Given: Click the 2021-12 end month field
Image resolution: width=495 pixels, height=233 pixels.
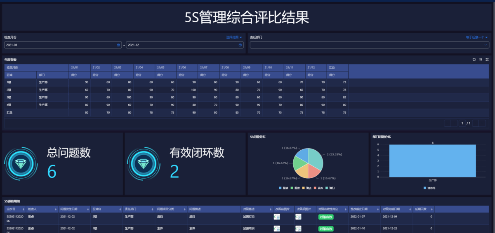Looking at the screenshot, I should [x=185, y=45].
